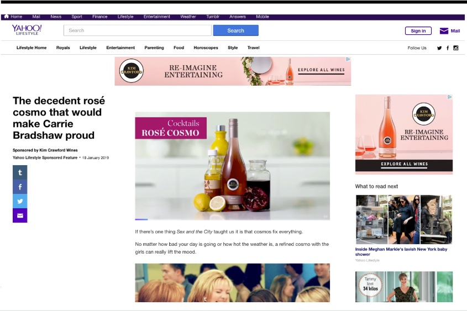Click the Home icon in top bar

[x=6, y=17]
